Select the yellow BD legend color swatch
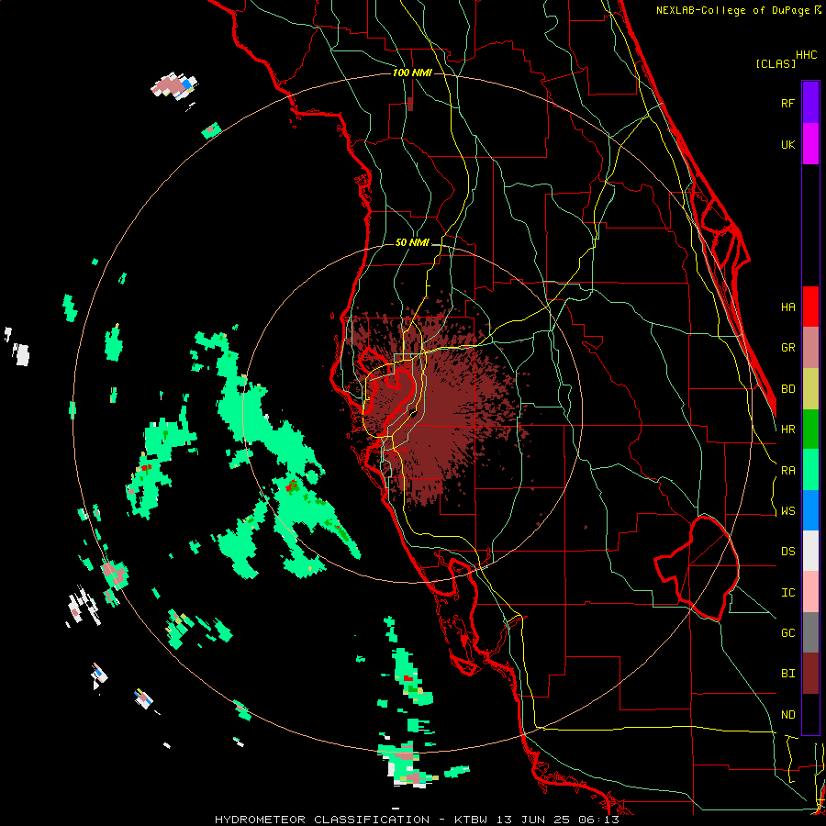 [810, 388]
